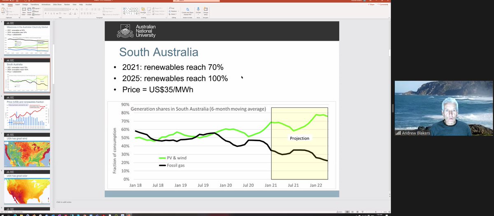
Task: Expand the Select dropdown in Editing
Action: click(173, 14)
